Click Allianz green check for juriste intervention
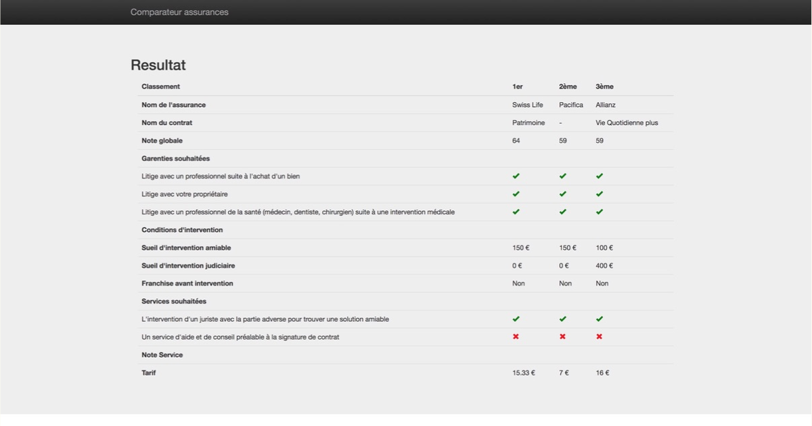 pyautogui.click(x=600, y=319)
